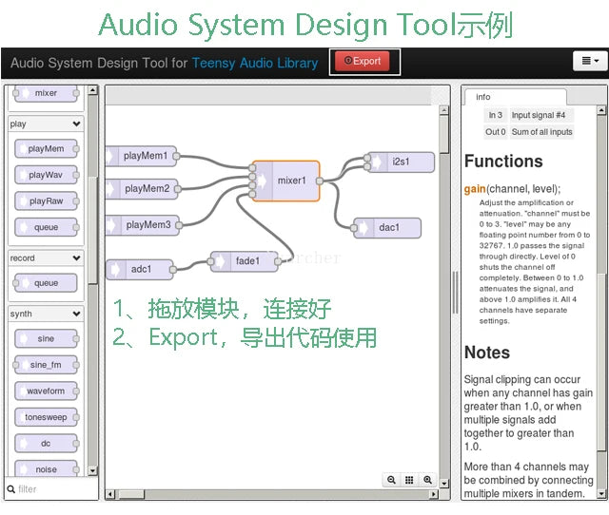609x515 pixels.
Task: Reset zoom with the grid icon
Action: [409, 481]
